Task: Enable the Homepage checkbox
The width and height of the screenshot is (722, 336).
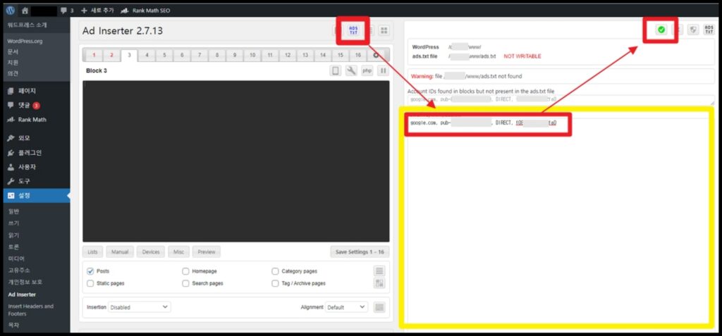Action: [x=185, y=271]
